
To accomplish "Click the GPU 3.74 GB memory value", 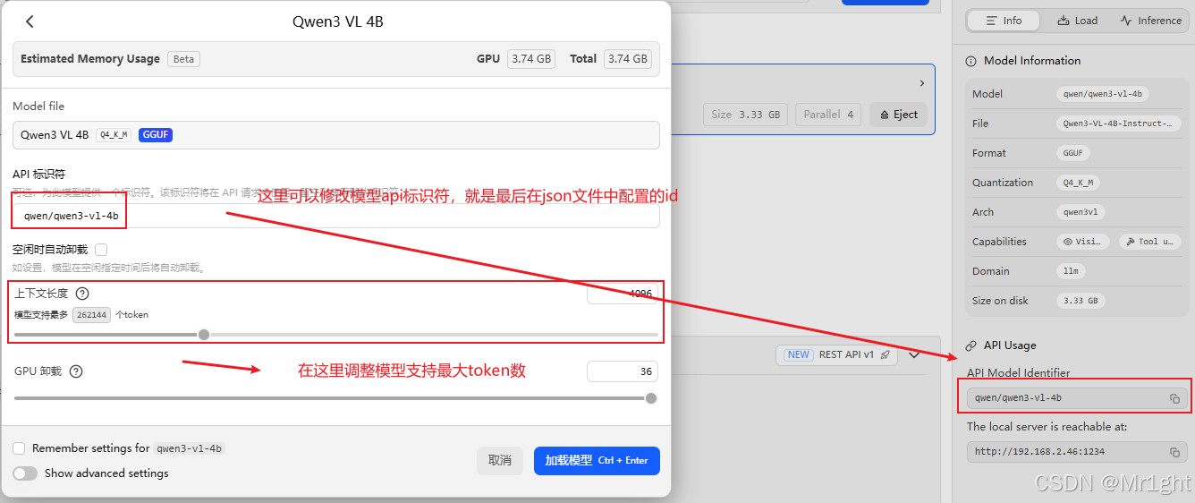I will pyautogui.click(x=531, y=59).
